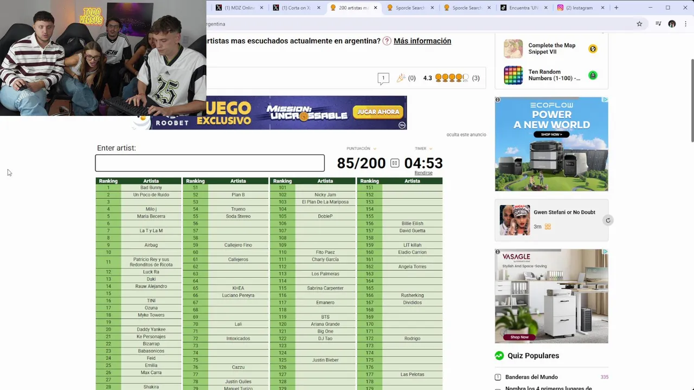The height and width of the screenshot is (390, 694).
Task: Click oculta este anuncio link
Action: coord(466,134)
